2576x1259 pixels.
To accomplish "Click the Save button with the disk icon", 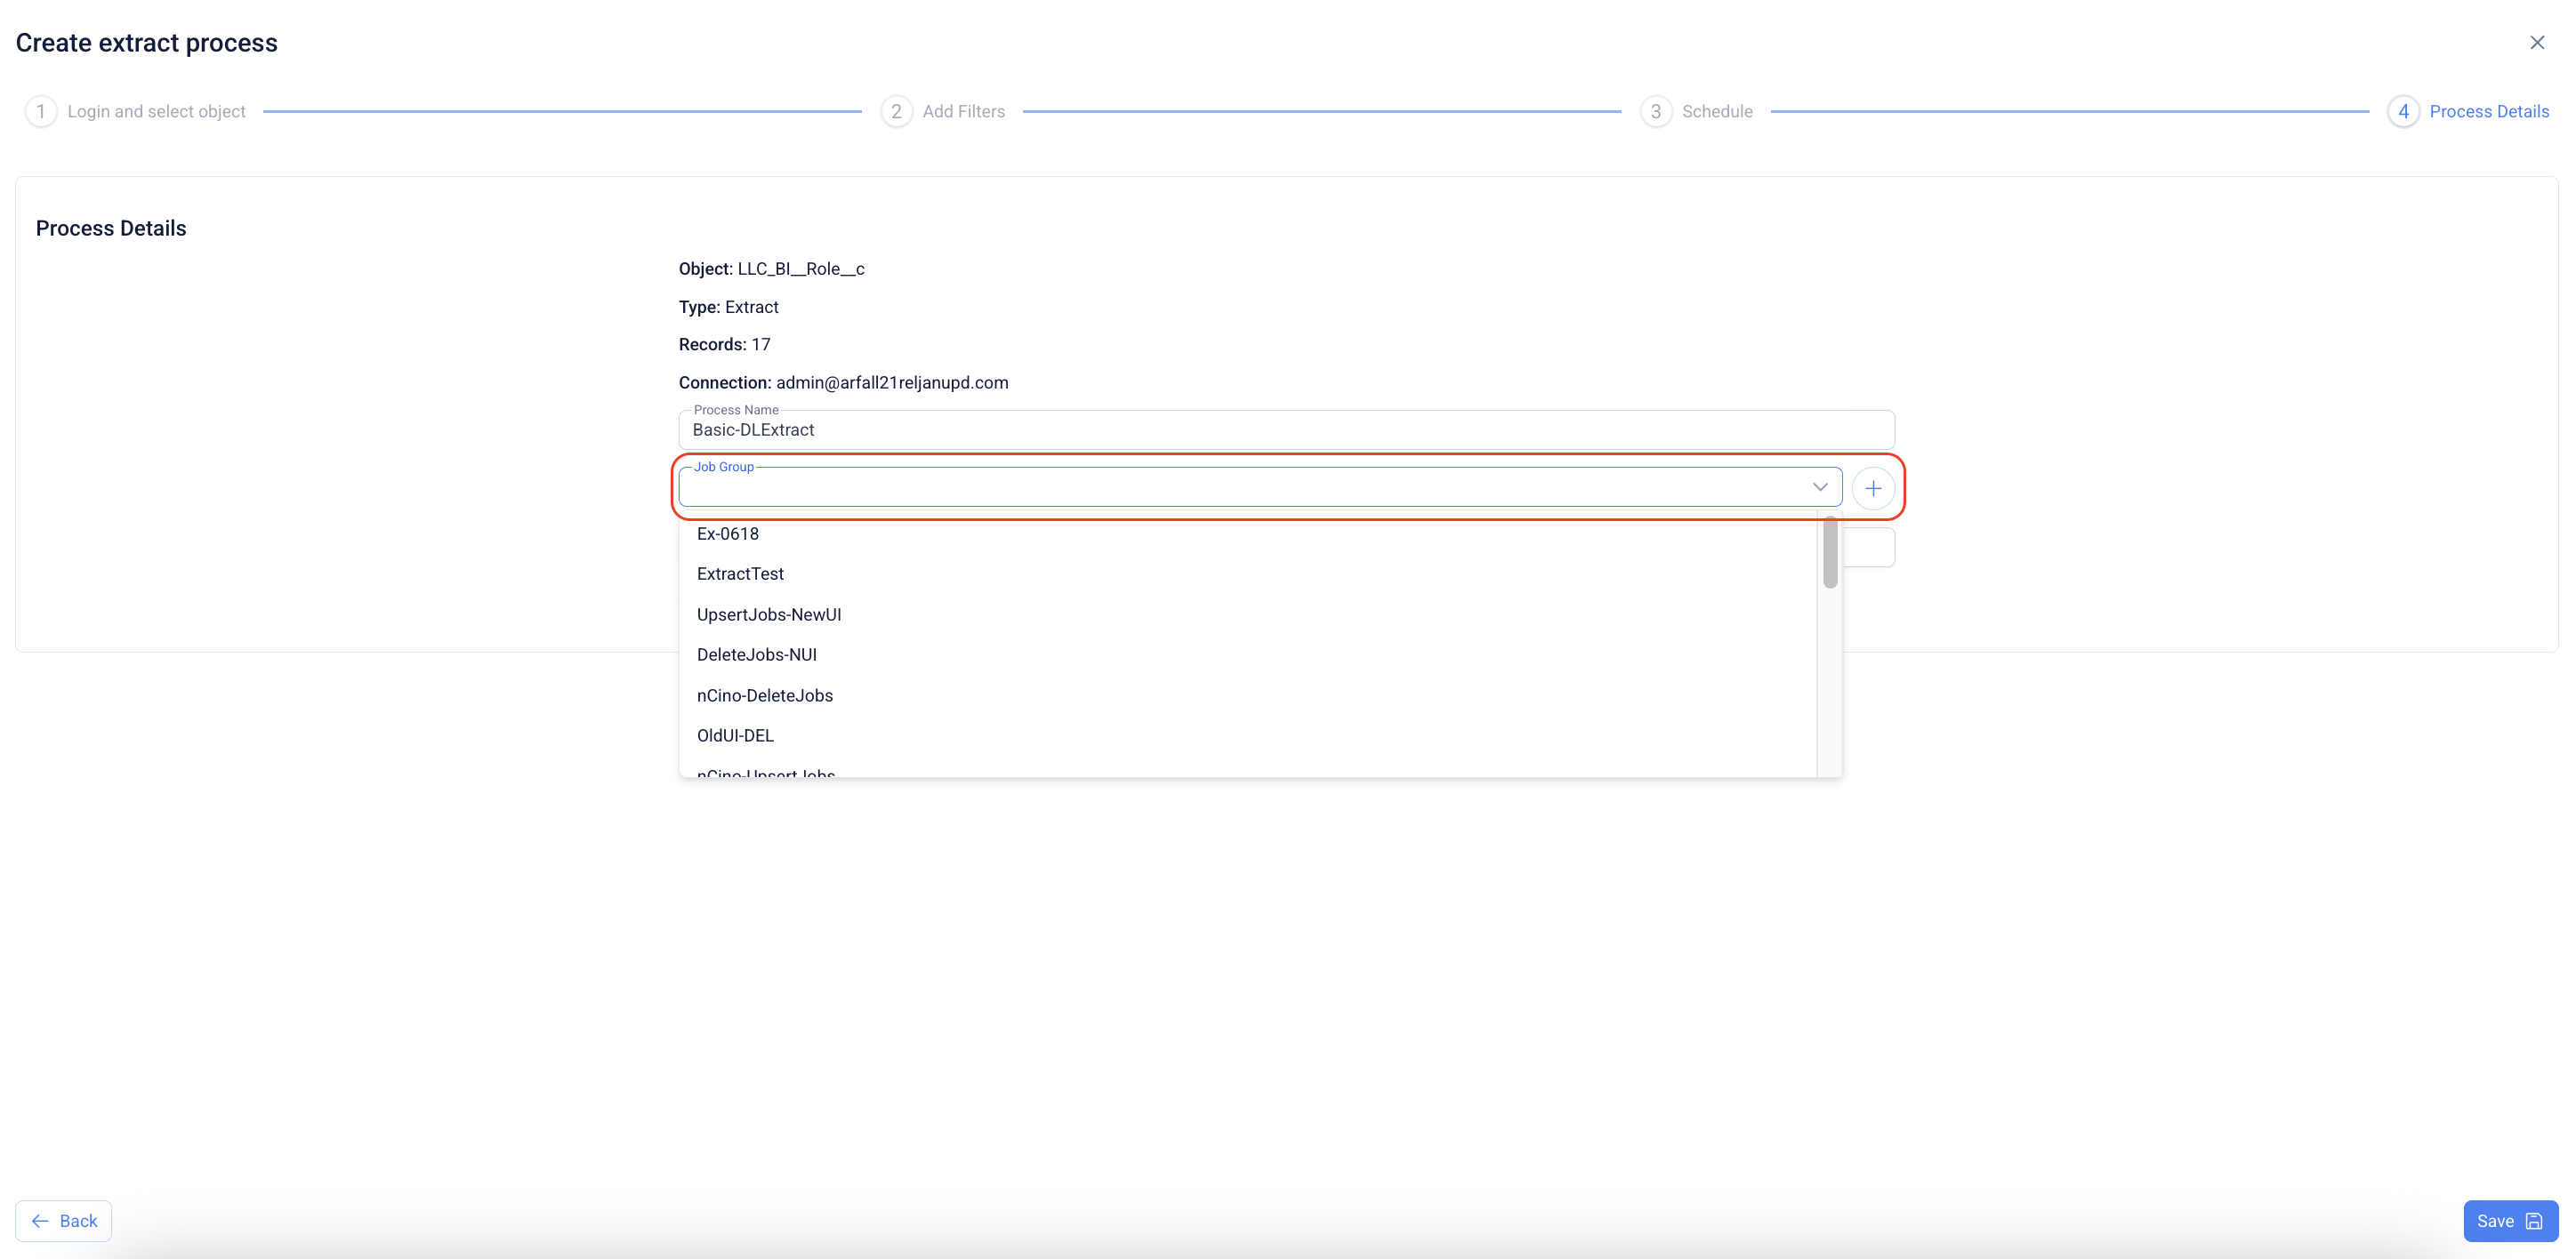I will (2509, 1221).
